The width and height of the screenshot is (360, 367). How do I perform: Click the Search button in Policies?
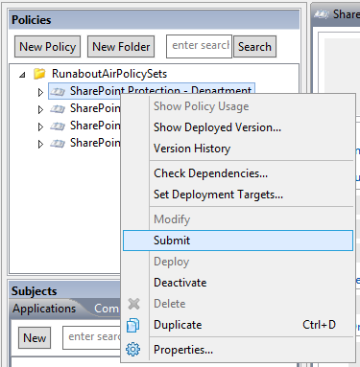coord(254,47)
